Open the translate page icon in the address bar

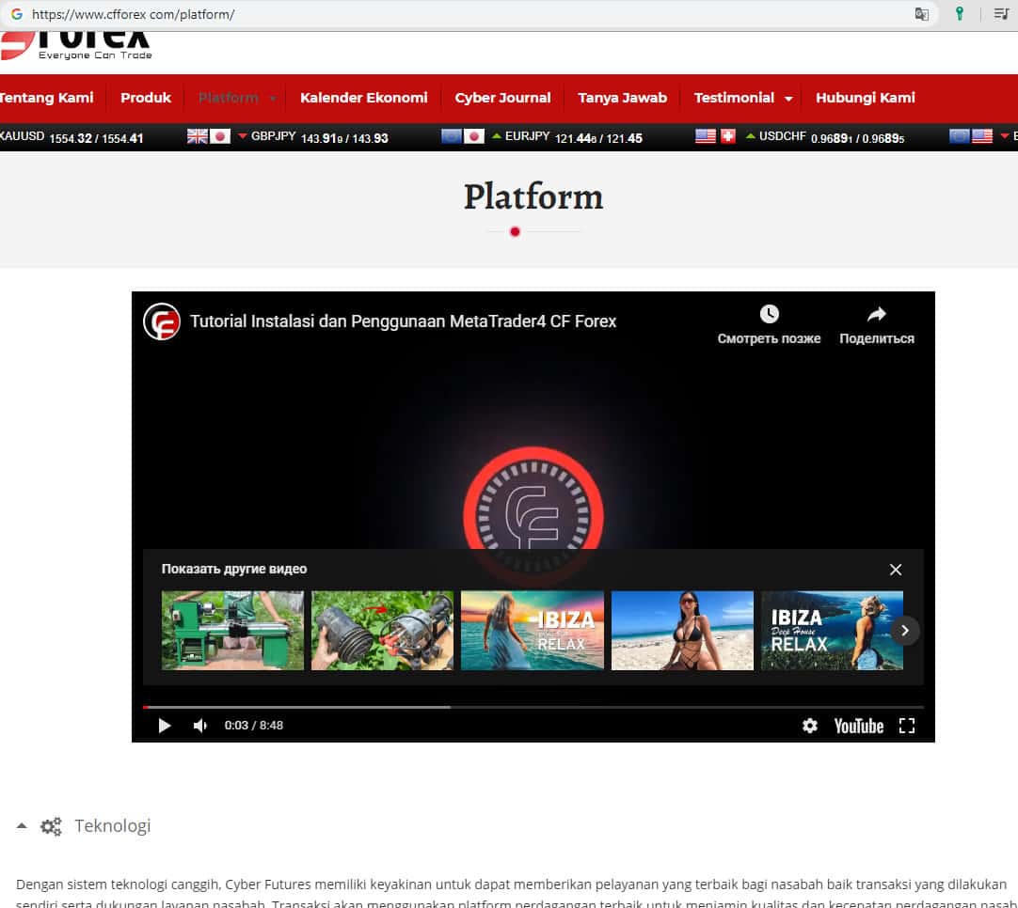921,13
